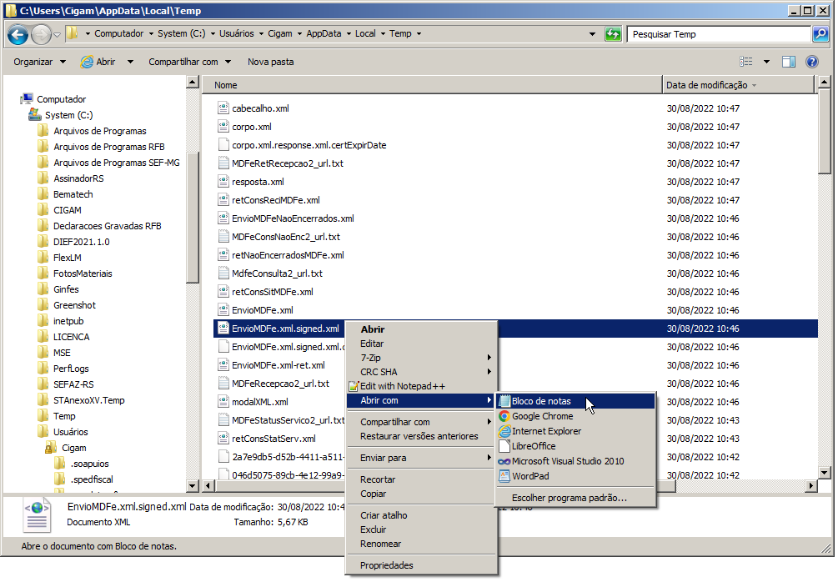Image resolution: width=838 pixels, height=582 pixels.
Task: Click the Abrir toolbar button
Action: tap(98, 62)
